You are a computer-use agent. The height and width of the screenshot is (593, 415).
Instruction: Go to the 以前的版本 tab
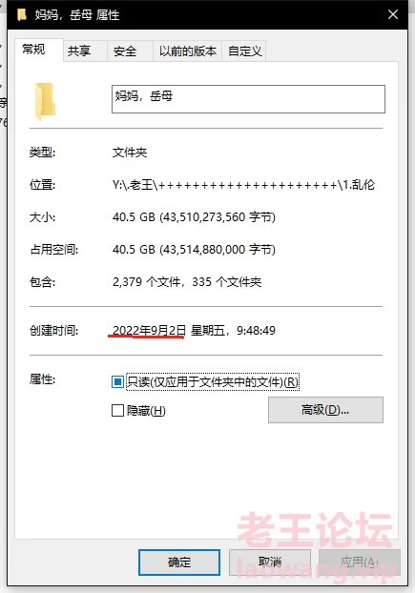coord(188,51)
